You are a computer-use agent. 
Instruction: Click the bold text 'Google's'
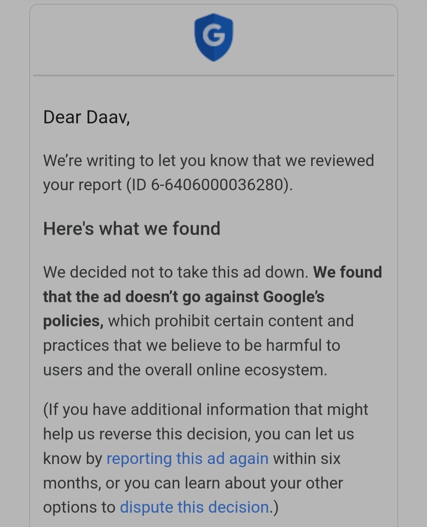(293, 297)
